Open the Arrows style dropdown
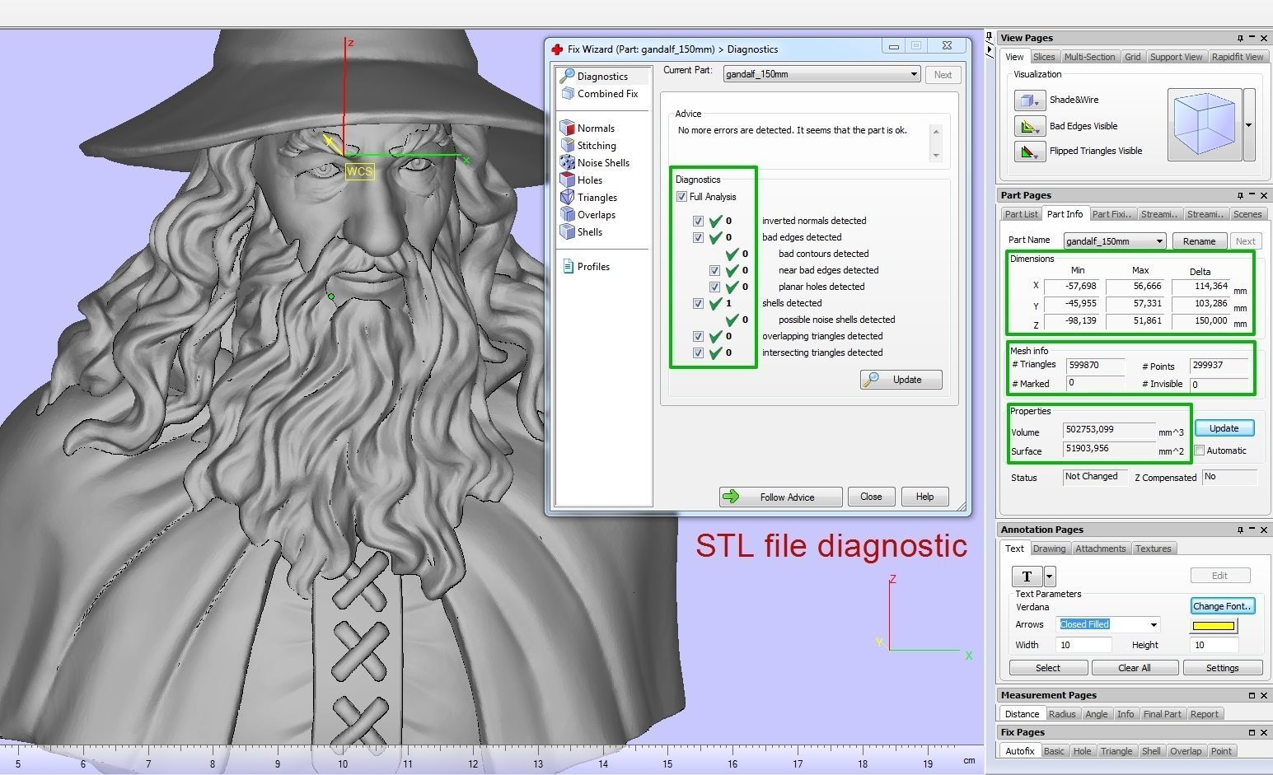 coord(1154,624)
